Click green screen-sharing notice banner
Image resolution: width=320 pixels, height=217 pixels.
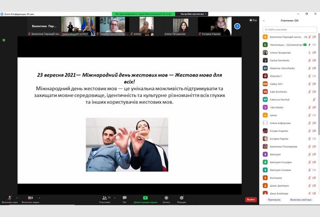coord(143,14)
